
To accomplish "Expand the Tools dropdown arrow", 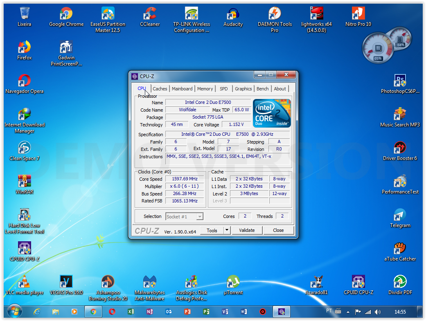I will (227, 230).
